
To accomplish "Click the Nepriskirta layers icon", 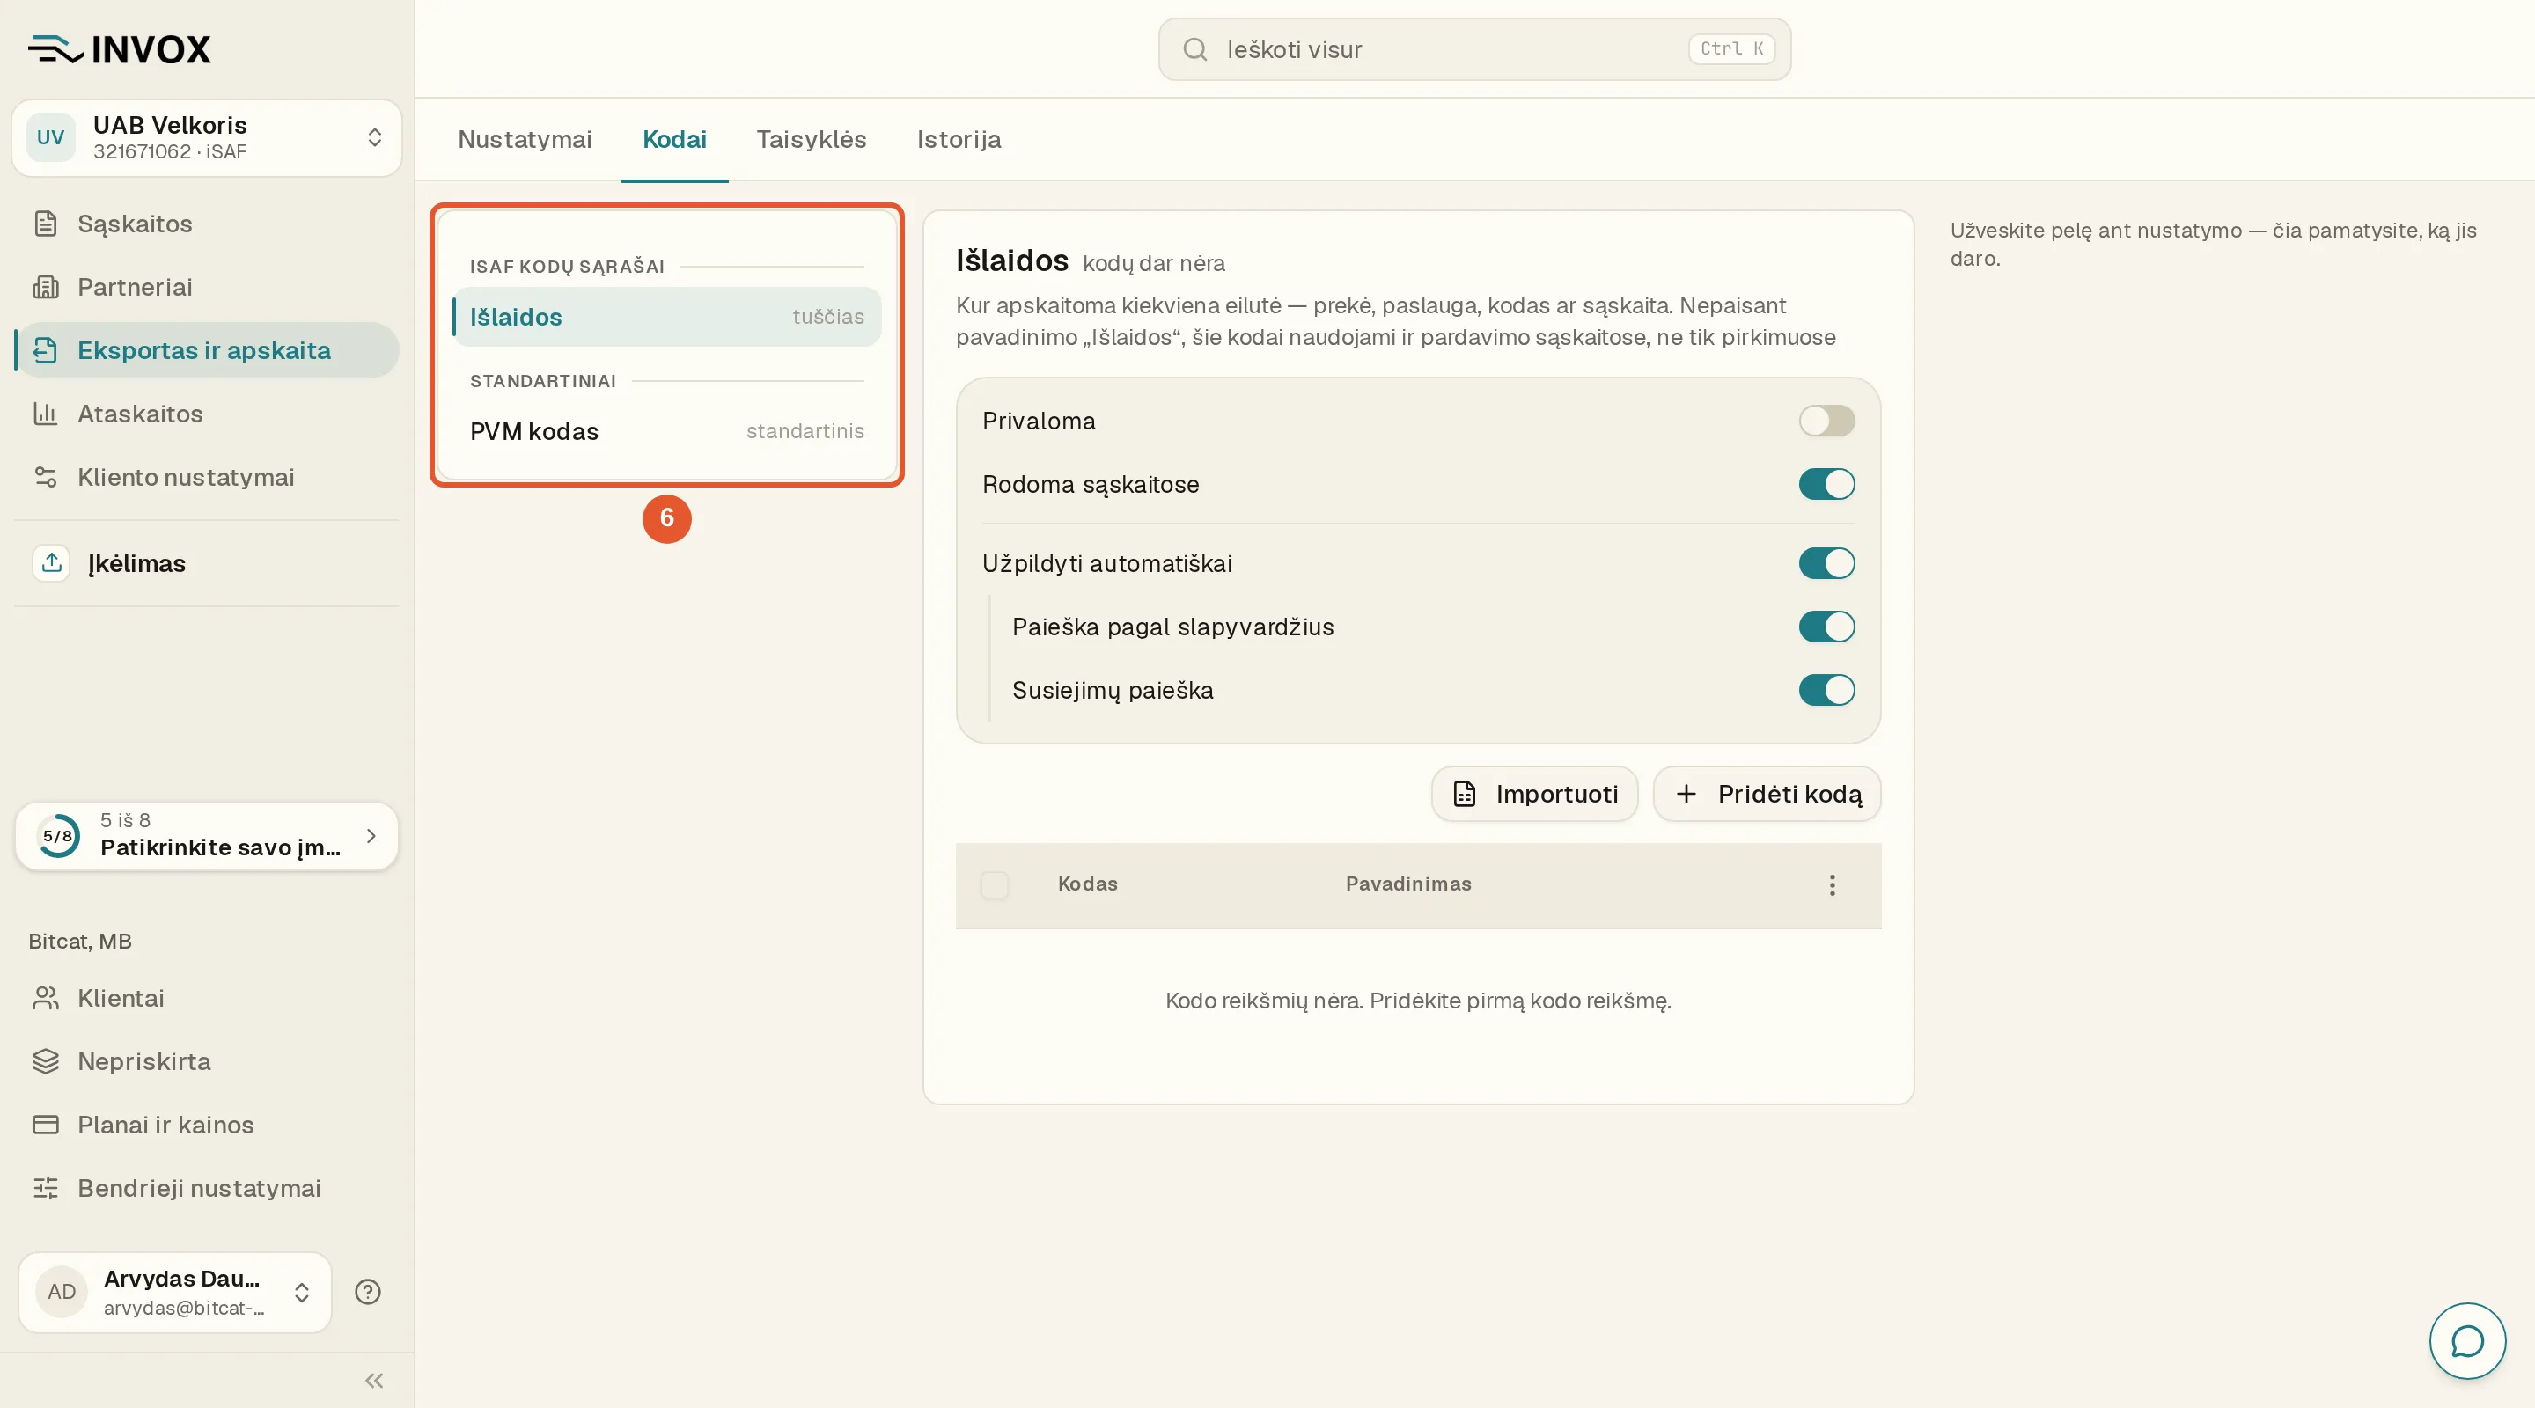I will (45, 1060).
